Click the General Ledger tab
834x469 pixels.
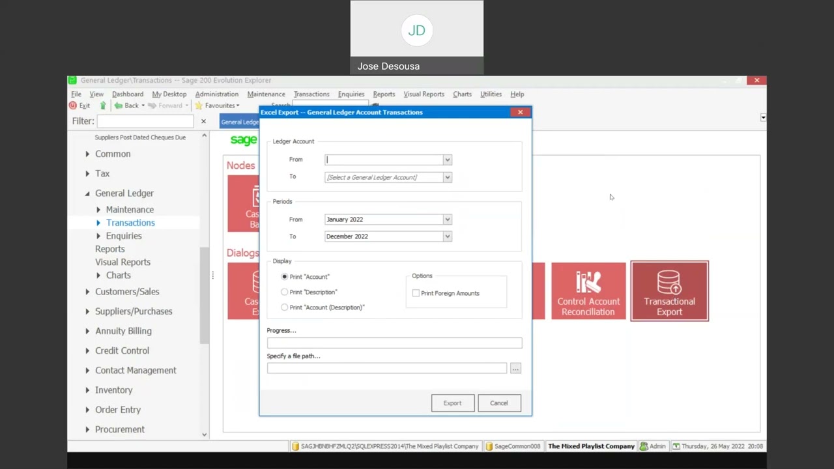[x=239, y=122]
